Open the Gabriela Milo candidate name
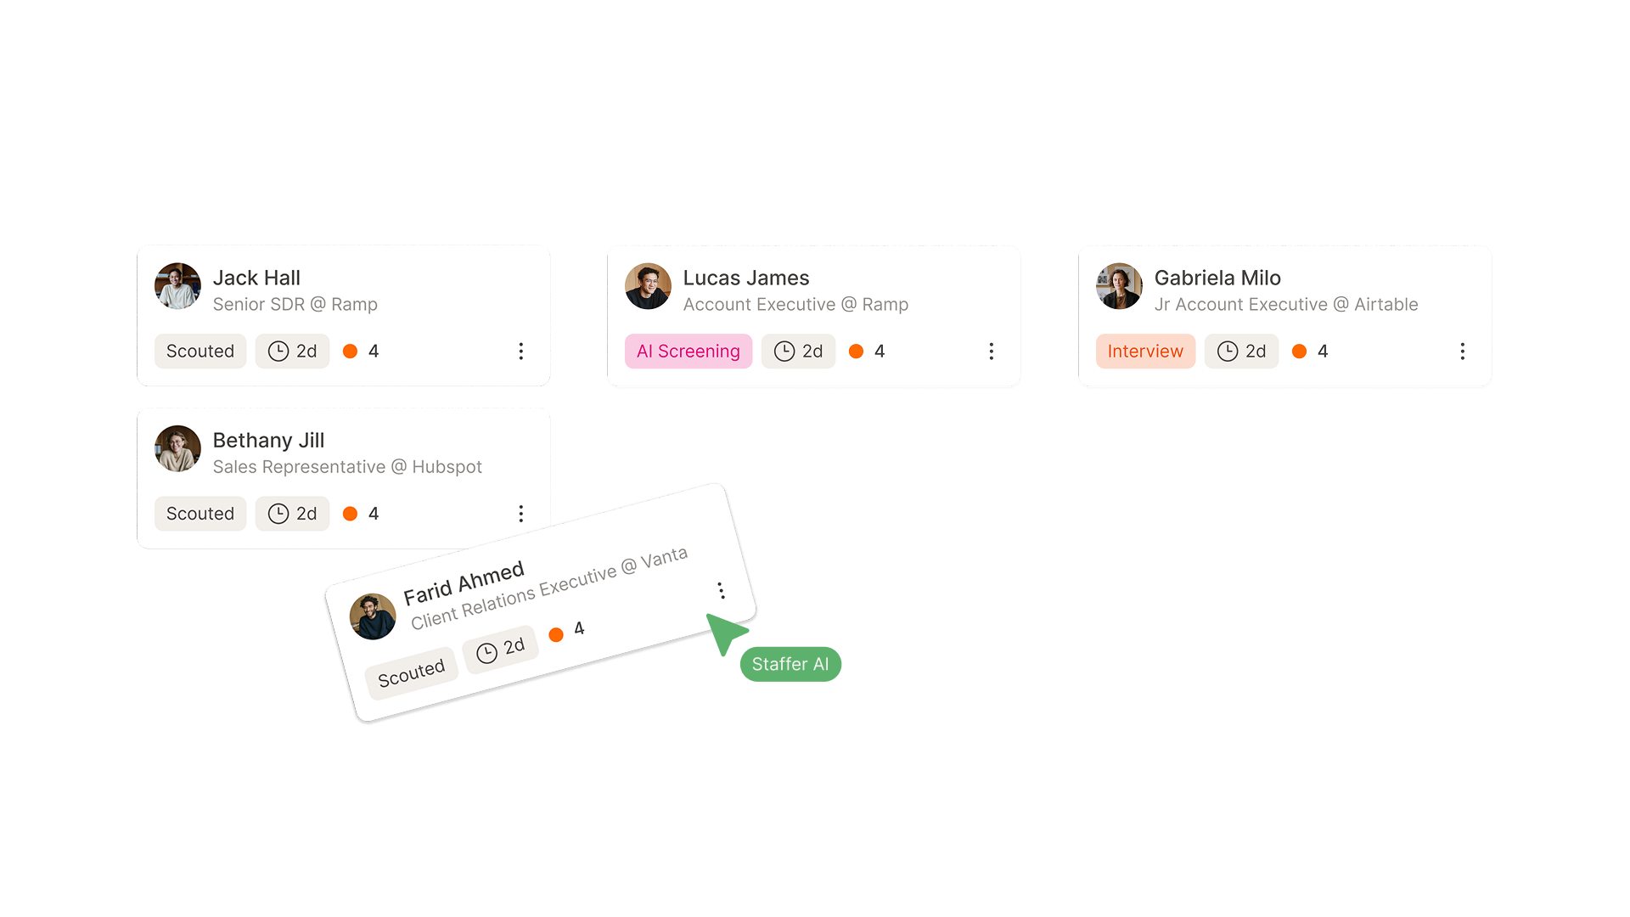 pyautogui.click(x=1217, y=278)
